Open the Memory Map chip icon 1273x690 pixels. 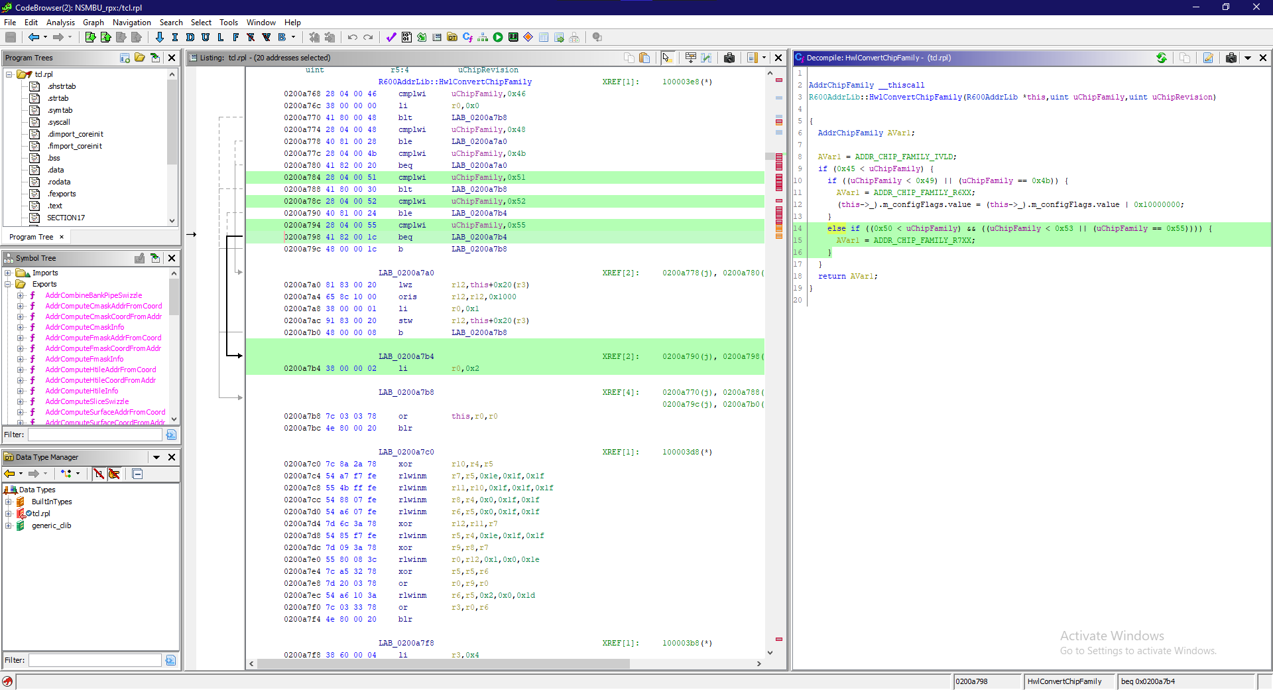click(x=513, y=38)
